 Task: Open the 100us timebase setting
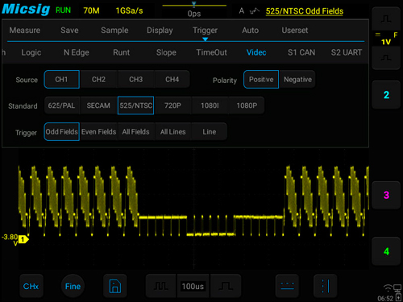[193, 286]
